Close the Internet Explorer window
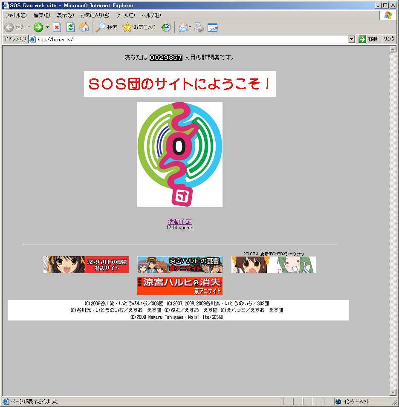 (393, 5)
